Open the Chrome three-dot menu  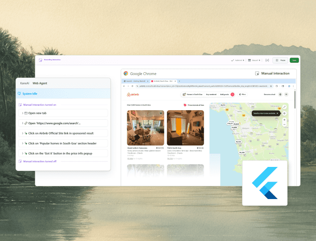[x=293, y=86]
